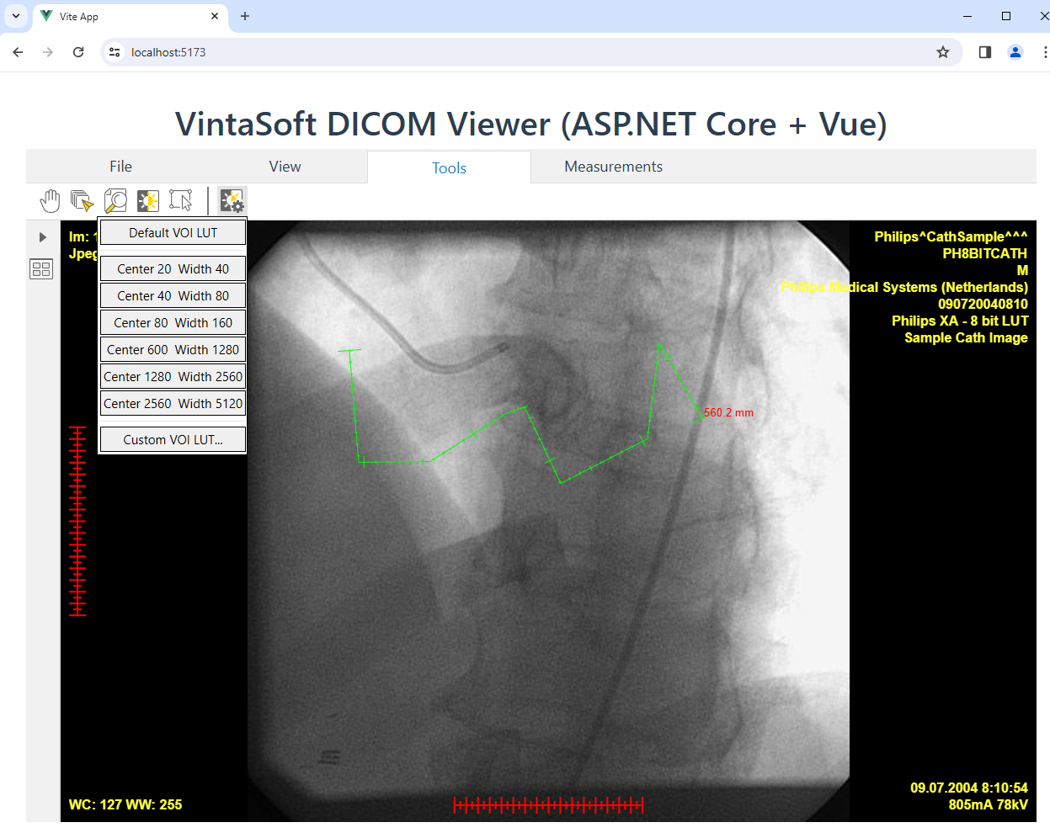This screenshot has height=833, width=1050.
Task: Reload the localhost page
Action: point(78,52)
